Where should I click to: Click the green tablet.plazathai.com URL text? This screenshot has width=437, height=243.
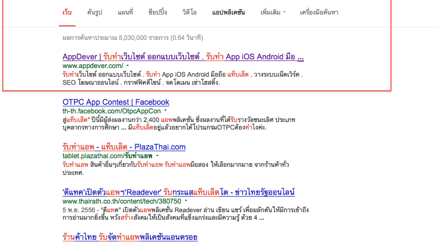point(98,156)
